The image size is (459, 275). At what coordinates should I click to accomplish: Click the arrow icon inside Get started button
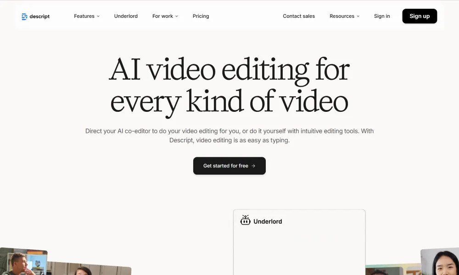point(253,166)
